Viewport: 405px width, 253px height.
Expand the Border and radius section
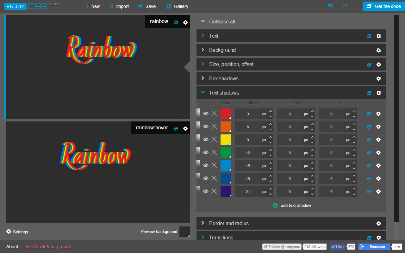click(x=203, y=223)
